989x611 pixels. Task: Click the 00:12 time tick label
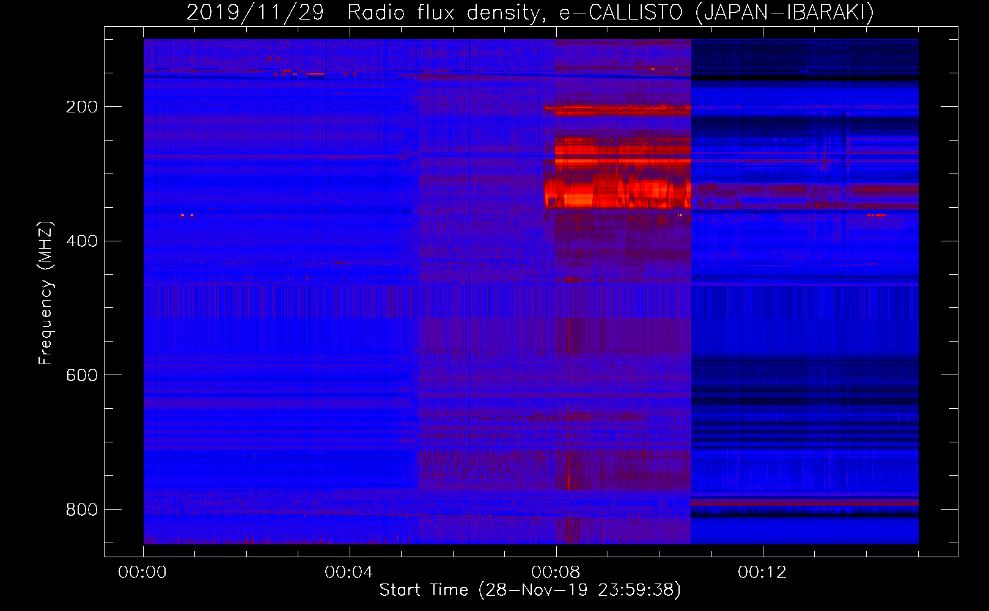[762, 573]
